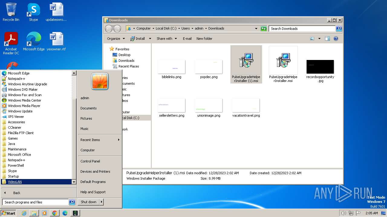
Task: Open Action Center flag in tray
Action: tap(358, 213)
